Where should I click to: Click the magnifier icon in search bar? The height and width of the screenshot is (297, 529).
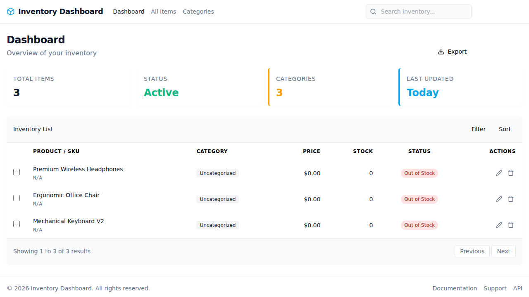coord(373,12)
